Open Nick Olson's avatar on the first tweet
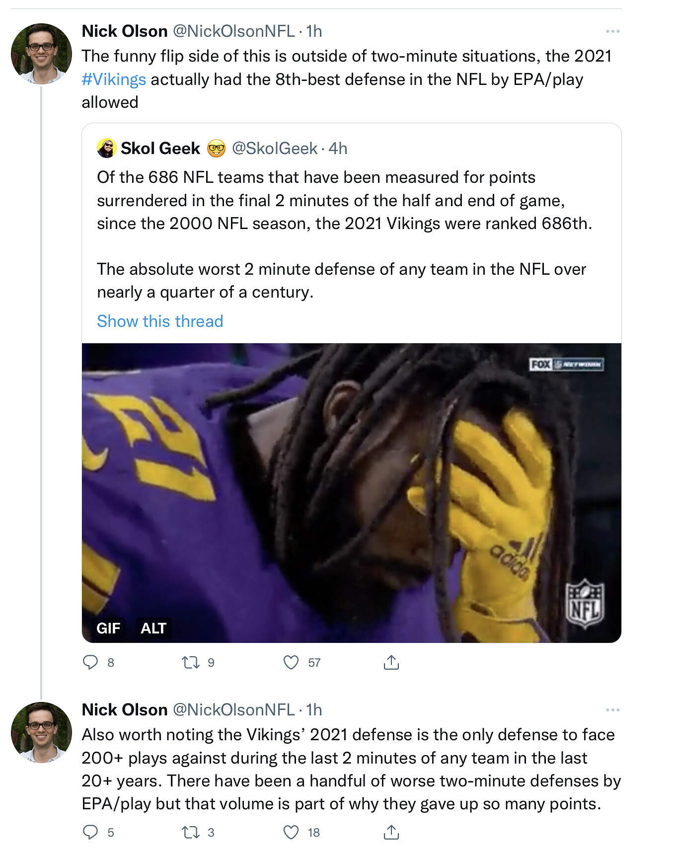 click(x=41, y=54)
